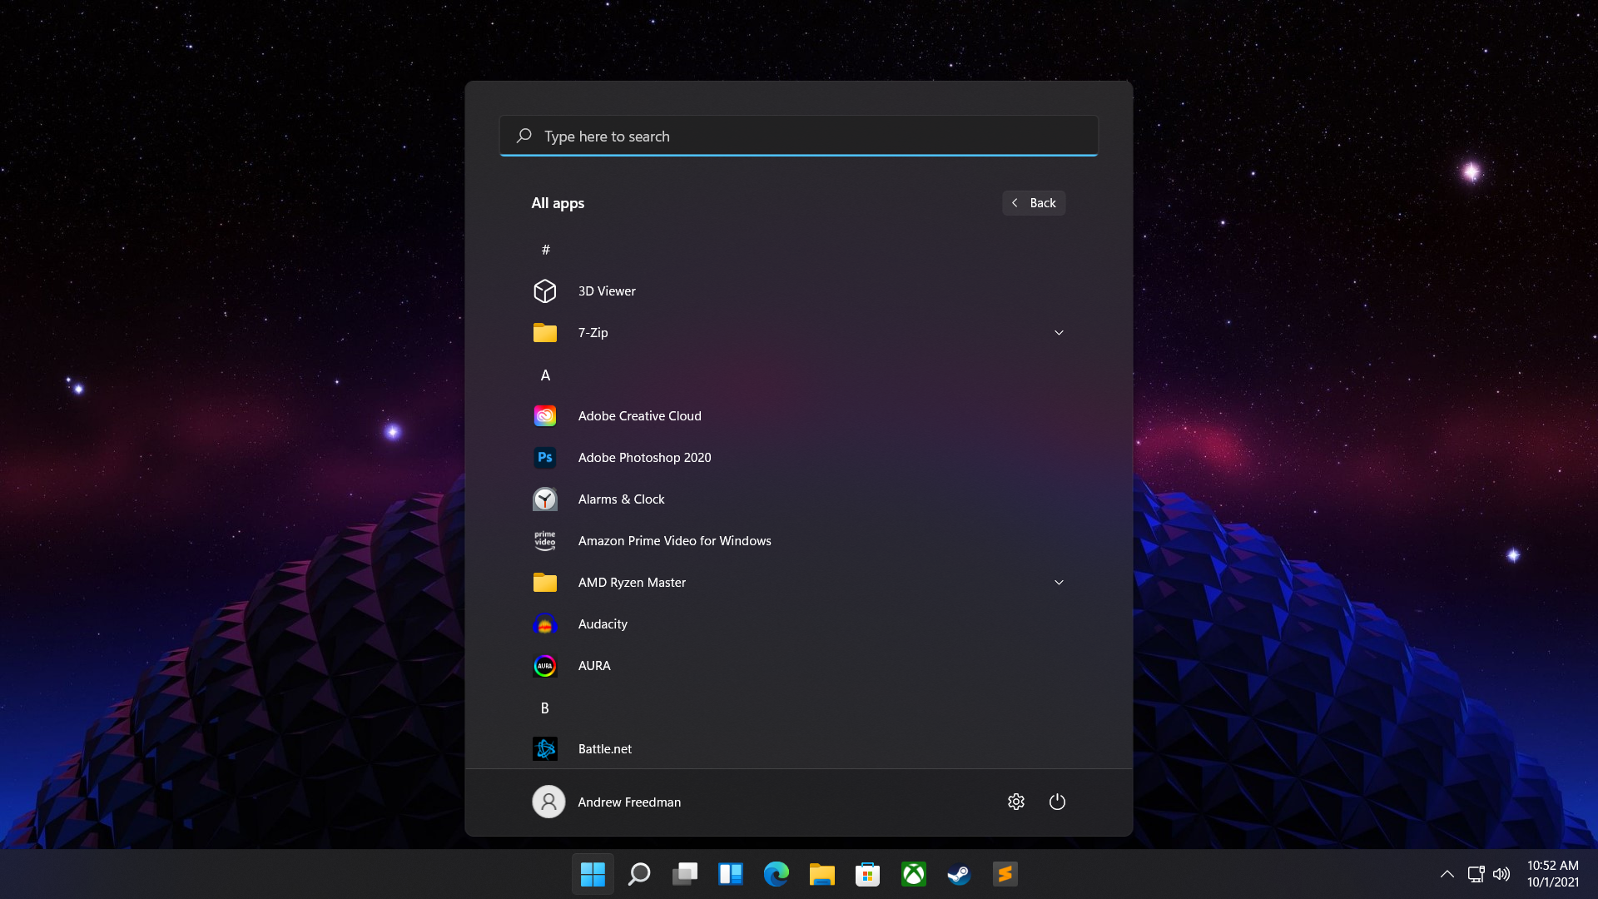The width and height of the screenshot is (1598, 899).
Task: Show hidden system tray icons chevron
Action: click(x=1447, y=874)
